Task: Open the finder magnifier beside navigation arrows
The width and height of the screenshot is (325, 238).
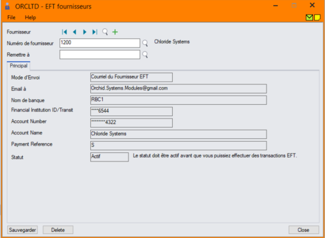Action: pos(105,32)
